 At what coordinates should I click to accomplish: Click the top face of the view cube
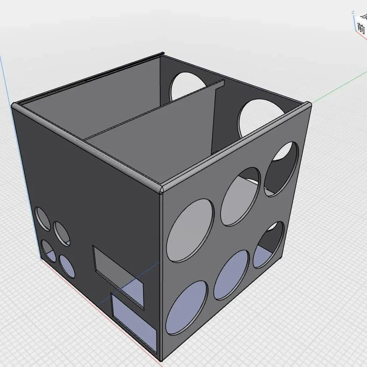(364, 17)
